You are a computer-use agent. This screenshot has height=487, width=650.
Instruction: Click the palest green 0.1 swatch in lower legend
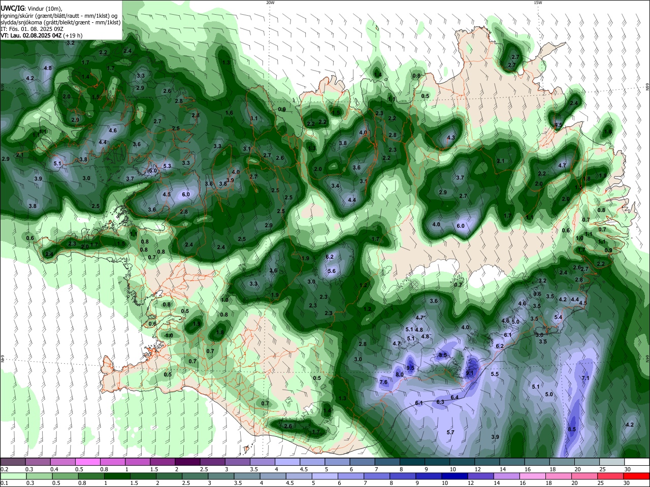click(x=13, y=476)
